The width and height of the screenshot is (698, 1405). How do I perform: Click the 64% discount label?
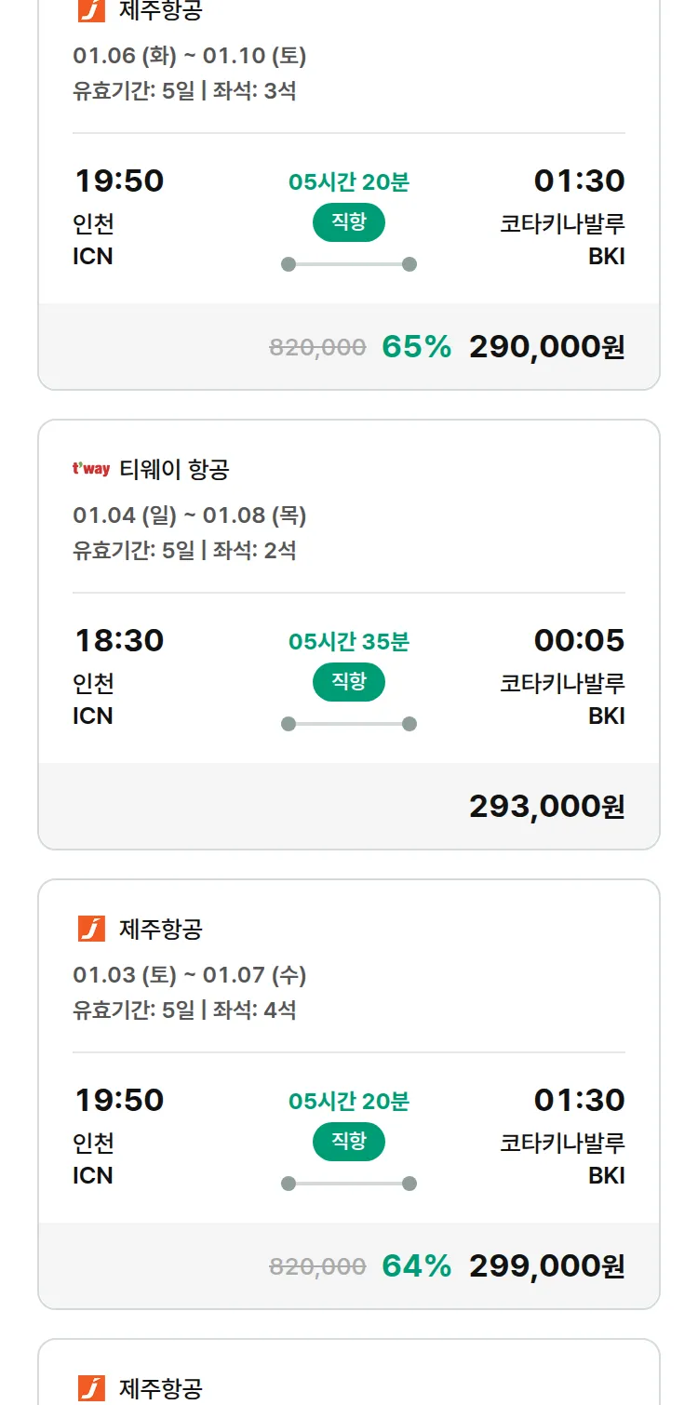pos(416,1266)
